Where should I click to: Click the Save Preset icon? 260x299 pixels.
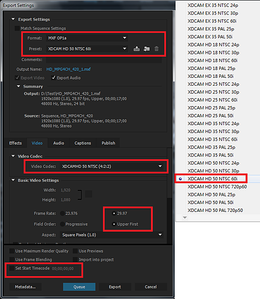click(x=136, y=49)
